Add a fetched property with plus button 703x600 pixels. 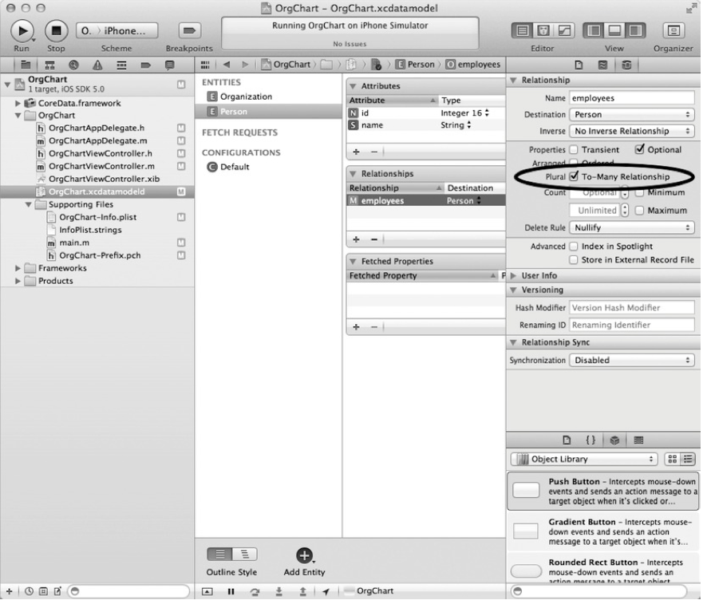click(356, 327)
